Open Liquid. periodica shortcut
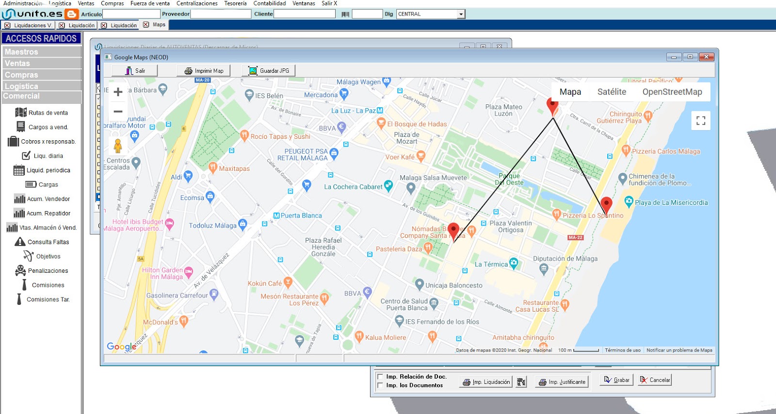The image size is (776, 414). (42, 170)
